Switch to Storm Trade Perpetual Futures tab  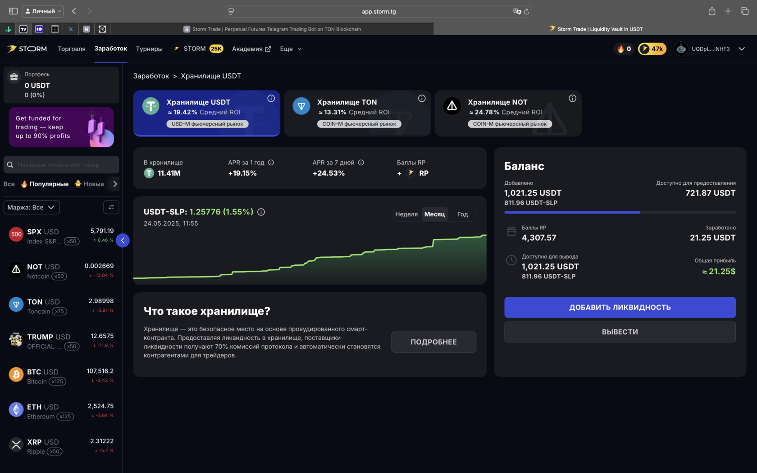click(x=272, y=29)
